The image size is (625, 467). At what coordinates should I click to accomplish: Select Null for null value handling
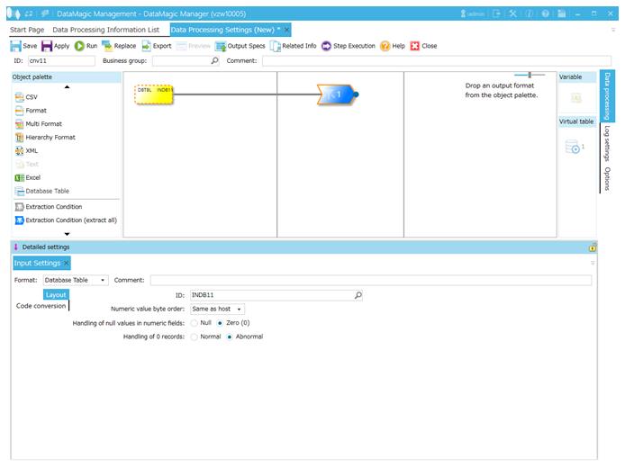pyautogui.click(x=195, y=323)
